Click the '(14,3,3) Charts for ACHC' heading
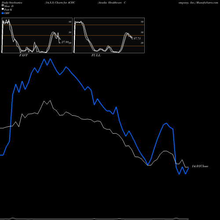Image resolution: width=220 pixels, height=220 pixels. tap(60, 3)
